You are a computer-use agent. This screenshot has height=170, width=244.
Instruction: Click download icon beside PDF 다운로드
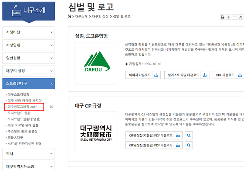pos(240,75)
